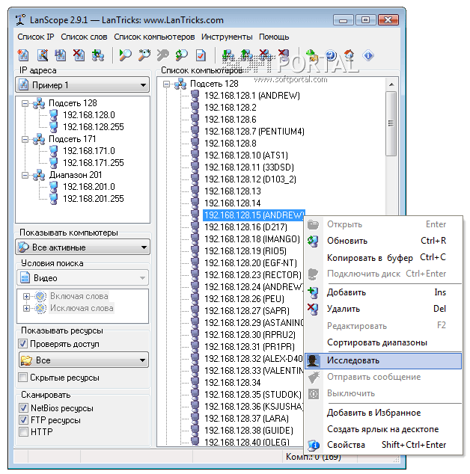470x474 pixels.
Task: Collapse Подсеть 128 in IP addresses tree
Action: (25, 104)
